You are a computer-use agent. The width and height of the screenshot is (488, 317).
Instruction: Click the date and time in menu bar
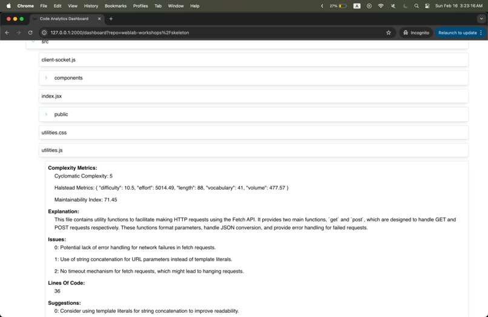(x=459, y=6)
